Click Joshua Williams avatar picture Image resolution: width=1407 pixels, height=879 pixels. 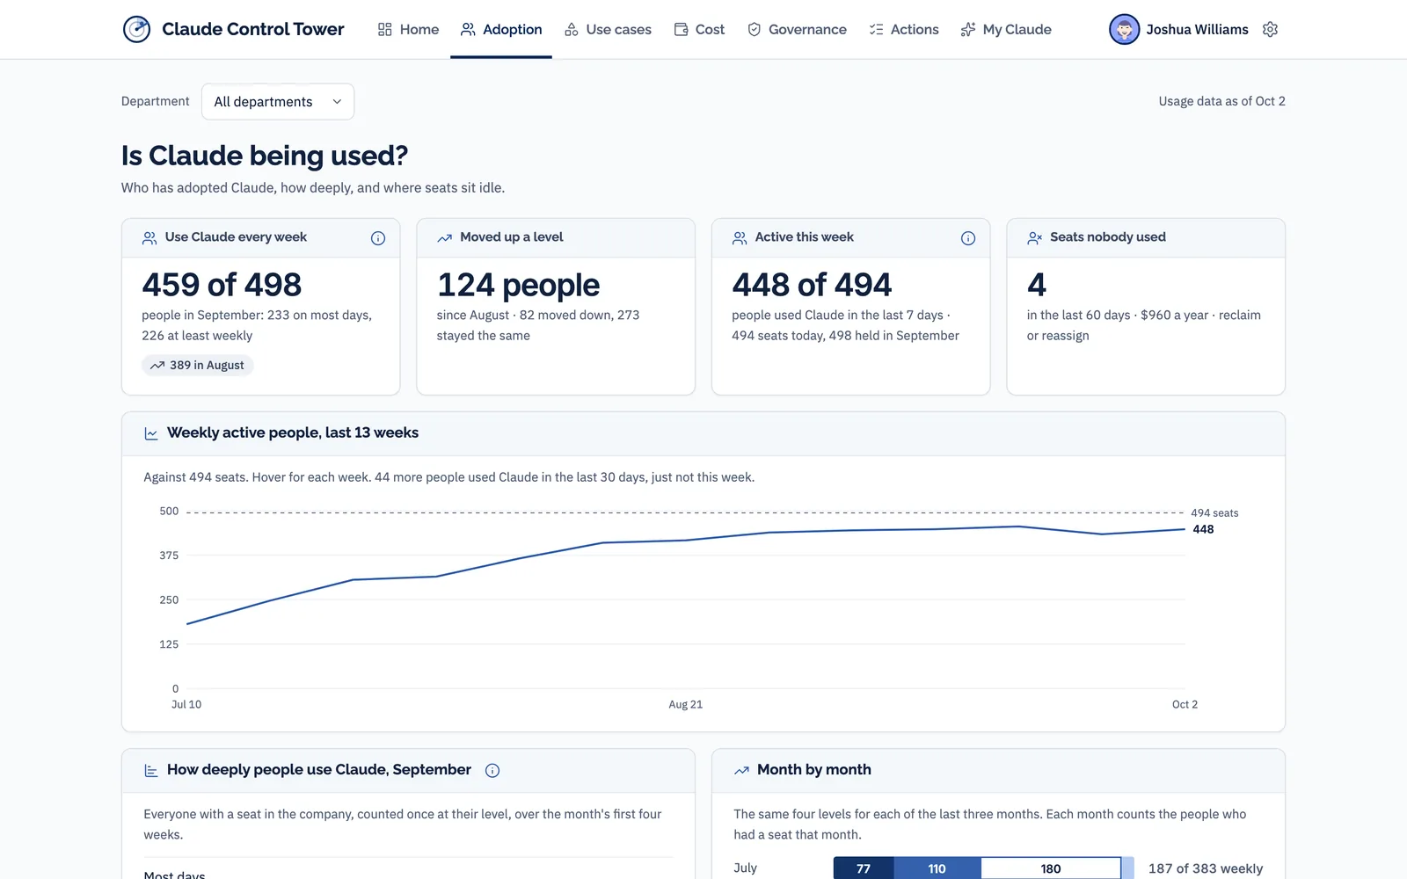(1124, 29)
